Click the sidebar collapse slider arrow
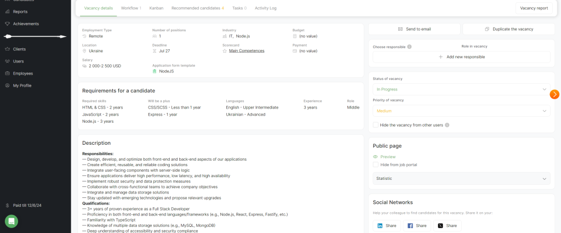Viewport: 561px width, 233px height. (x=35, y=37)
